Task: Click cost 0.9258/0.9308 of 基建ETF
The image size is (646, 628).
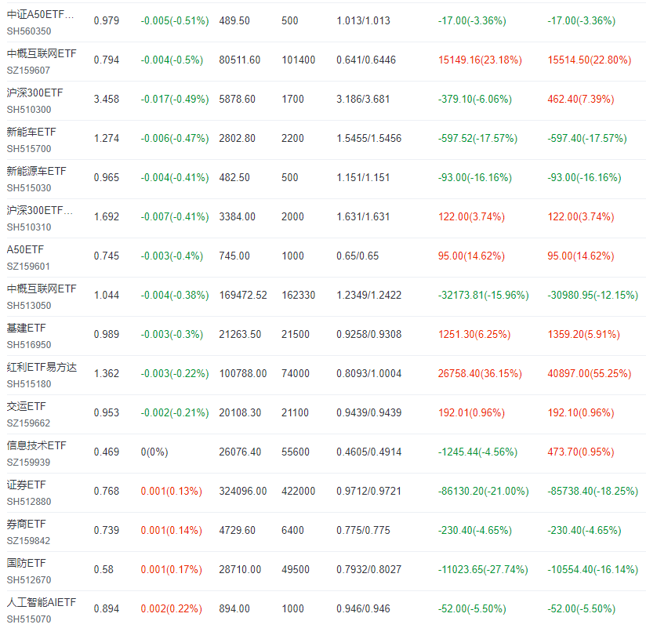Action: pos(368,334)
